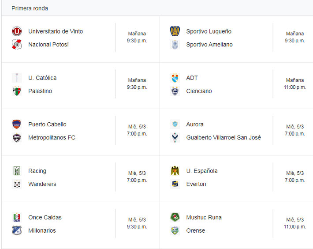
Task: Select the Primera ronda section header
Action: (x=30, y=8)
